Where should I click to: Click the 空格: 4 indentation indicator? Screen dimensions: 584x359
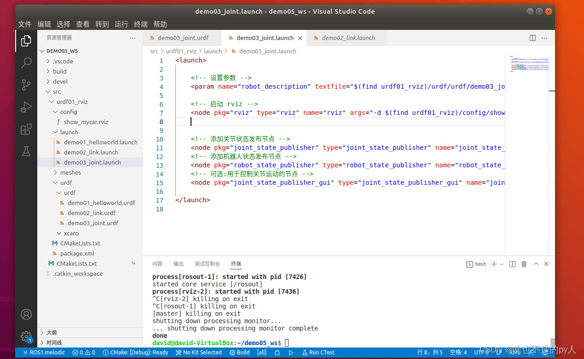[x=458, y=353]
